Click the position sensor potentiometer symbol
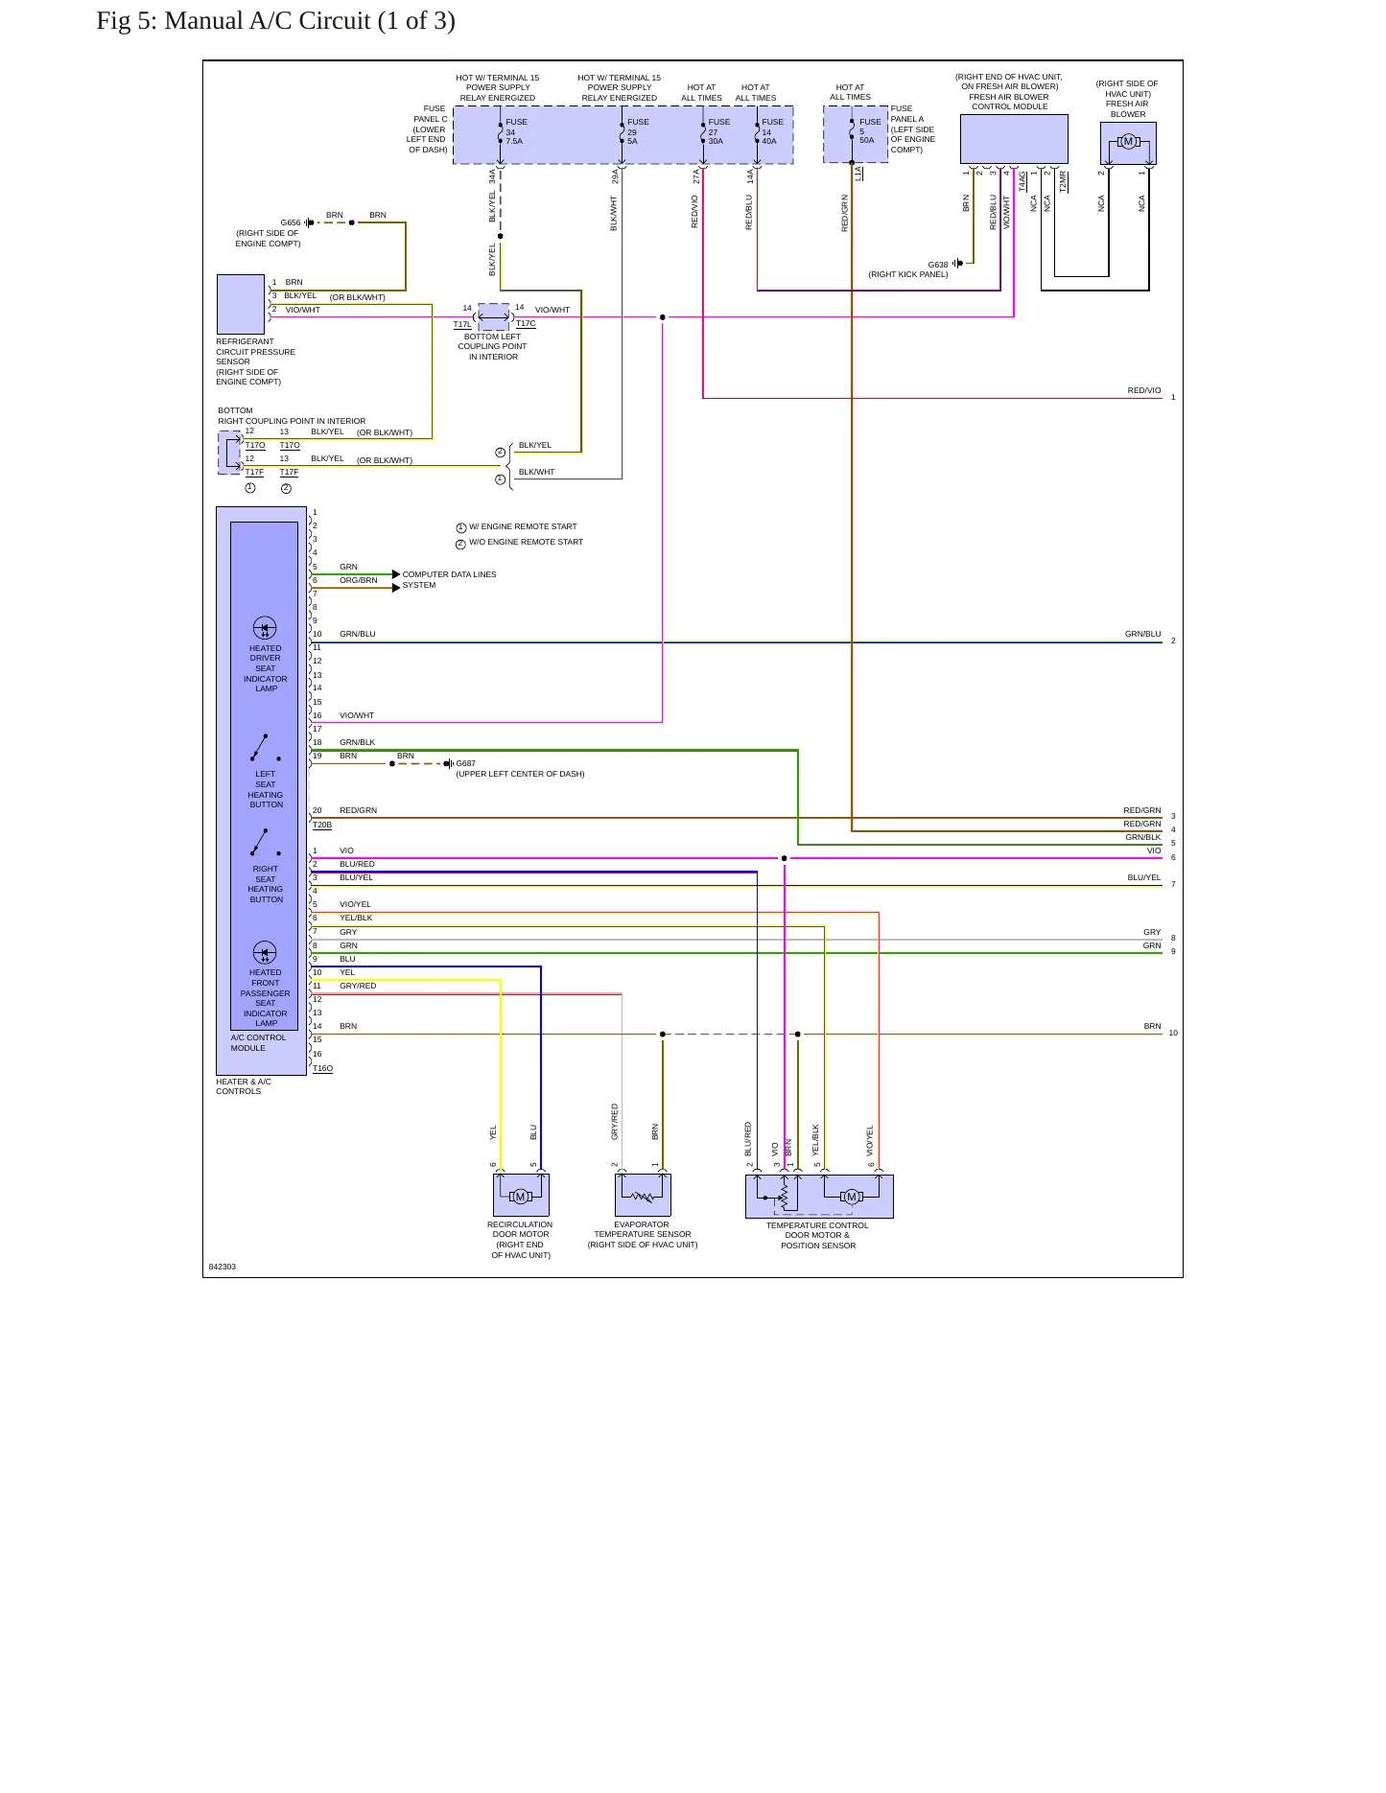Screen dimensions: 1386x1793 tap(783, 1197)
